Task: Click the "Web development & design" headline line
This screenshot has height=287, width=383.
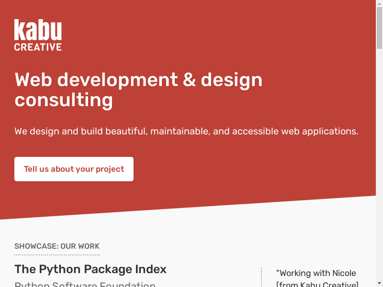Action: (138, 79)
